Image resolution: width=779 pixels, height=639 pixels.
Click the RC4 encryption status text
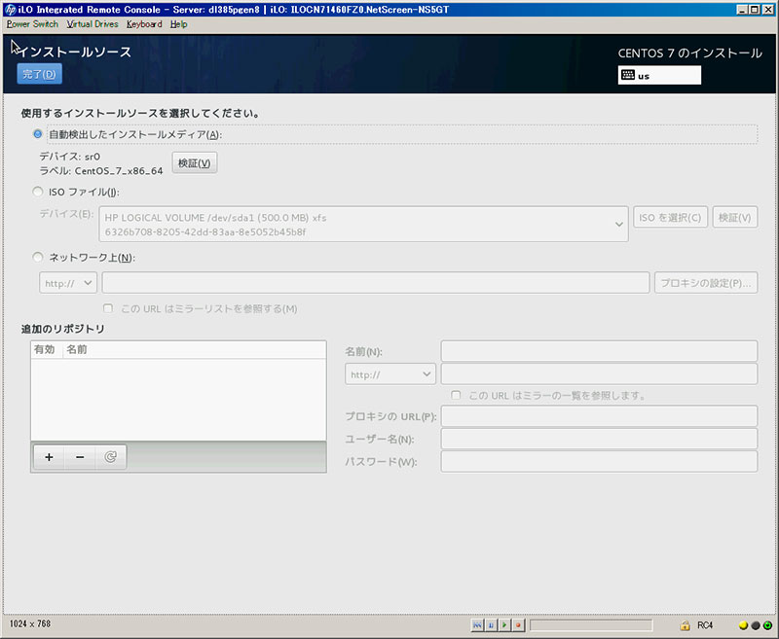(705, 625)
